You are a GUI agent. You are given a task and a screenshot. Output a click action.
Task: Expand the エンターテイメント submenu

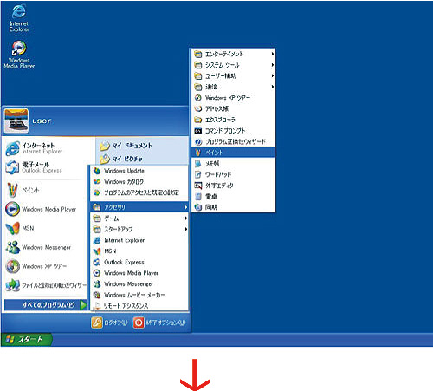(233, 54)
